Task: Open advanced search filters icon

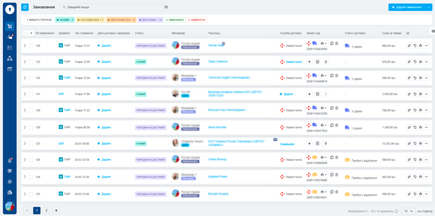Action: click(166, 7)
